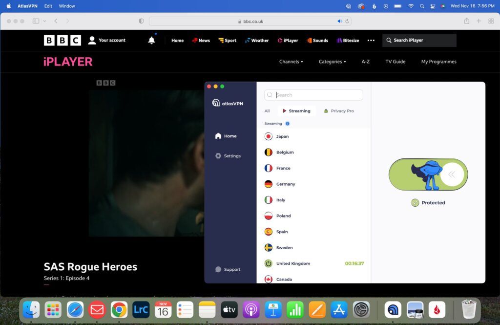Open BBC Sport link
Image resolution: width=500 pixels, height=325 pixels.
(x=228, y=41)
